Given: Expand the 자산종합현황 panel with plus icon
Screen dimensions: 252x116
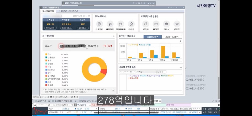Looking at the screenshot, I should tap(114, 36).
